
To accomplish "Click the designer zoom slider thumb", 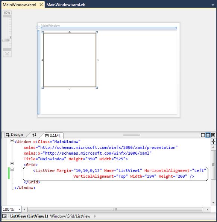I will (6, 40).
